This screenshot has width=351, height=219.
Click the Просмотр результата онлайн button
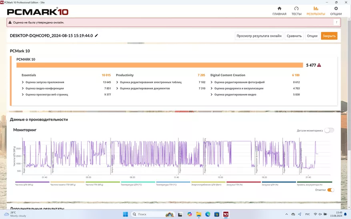click(259, 36)
